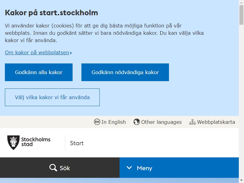
Task: Click the scrollbar down arrow
Action: 241,181
